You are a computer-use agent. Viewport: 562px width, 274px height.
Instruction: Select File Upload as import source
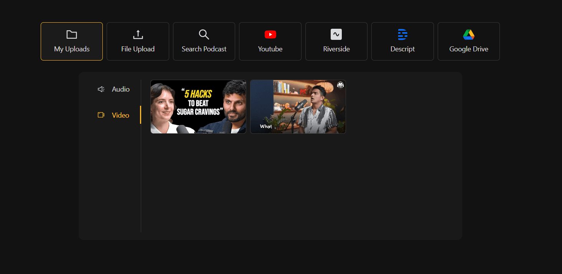click(x=138, y=41)
